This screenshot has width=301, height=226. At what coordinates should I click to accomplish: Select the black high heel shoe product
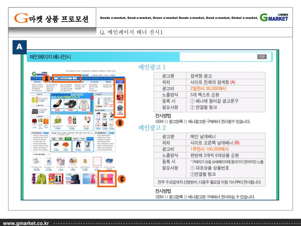tap(57, 104)
